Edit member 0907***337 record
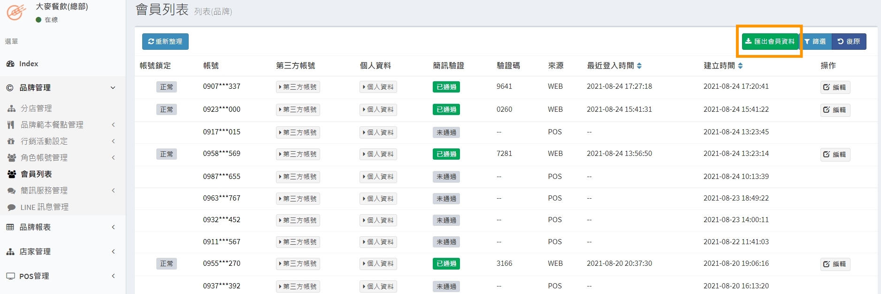881x294 pixels. [x=835, y=87]
